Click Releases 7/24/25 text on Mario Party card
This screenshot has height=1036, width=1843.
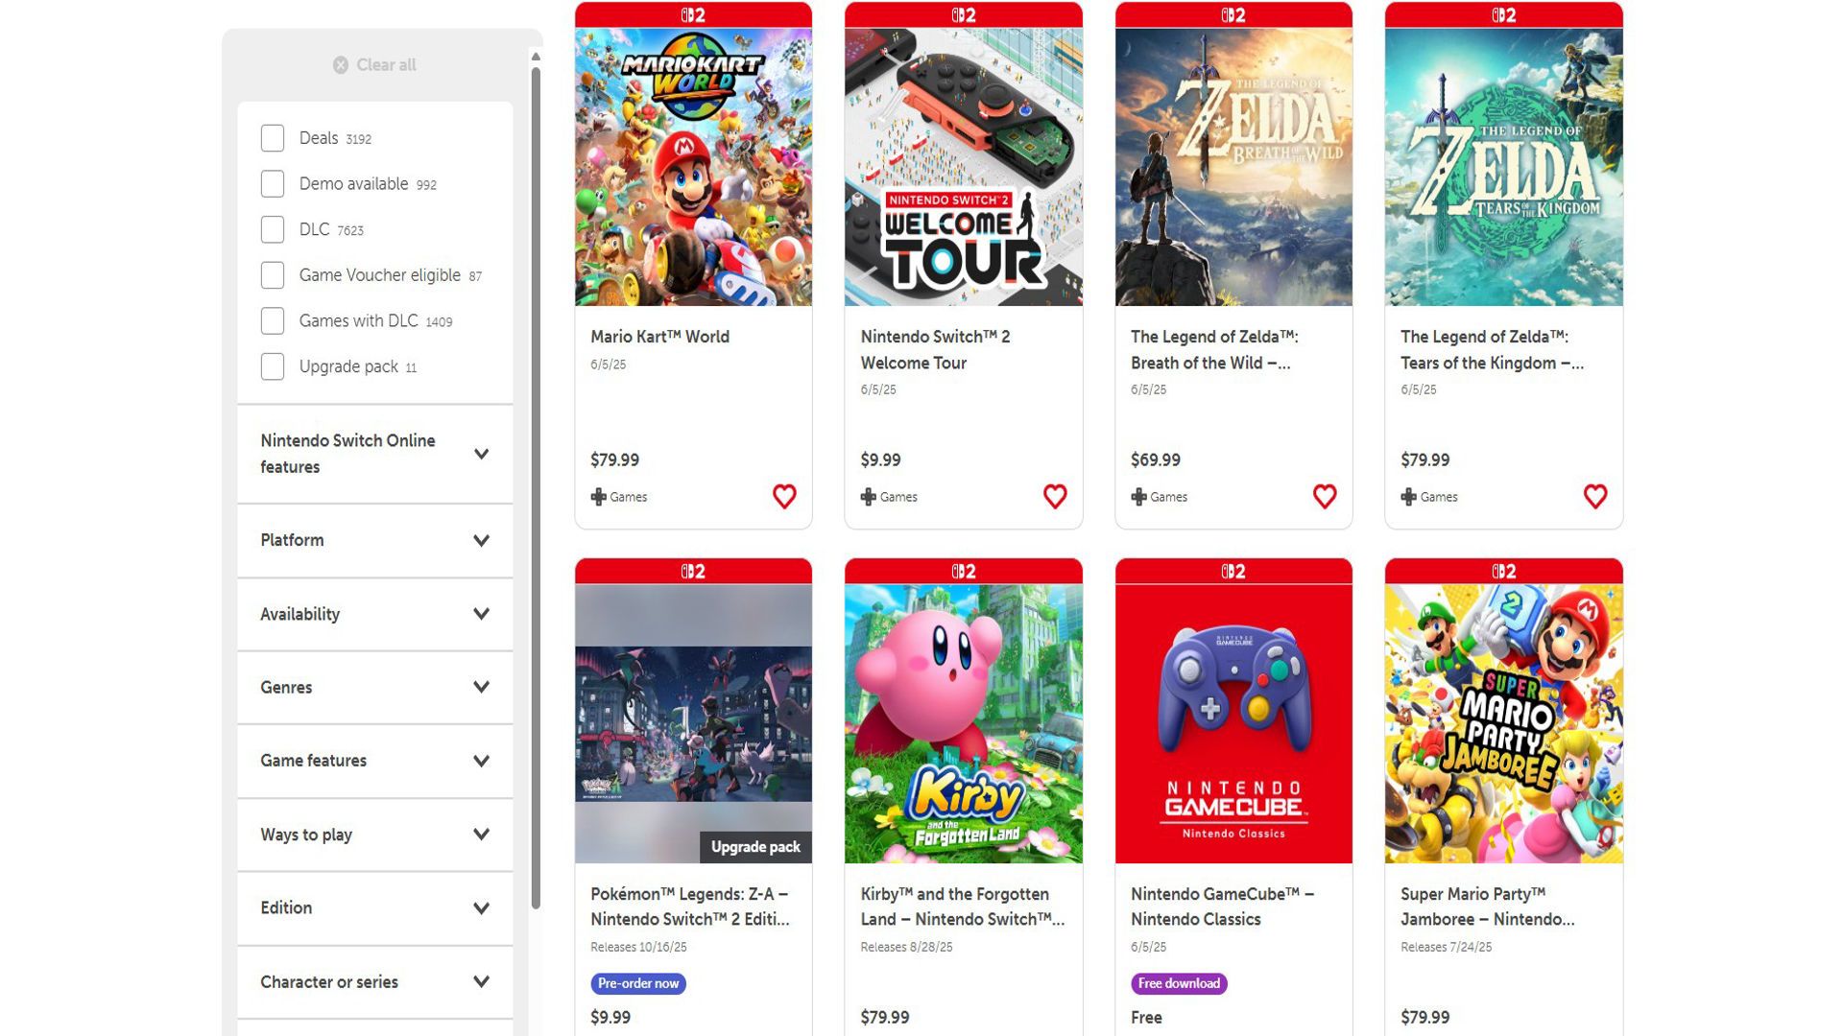click(x=1447, y=947)
